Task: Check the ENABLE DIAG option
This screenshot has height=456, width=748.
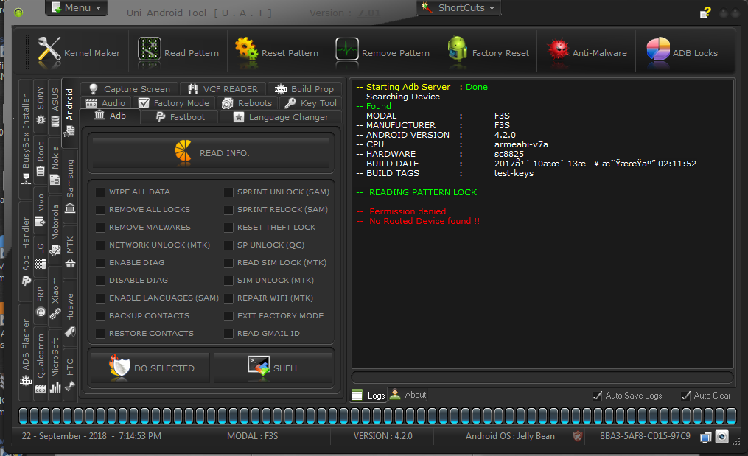Action: point(100,262)
